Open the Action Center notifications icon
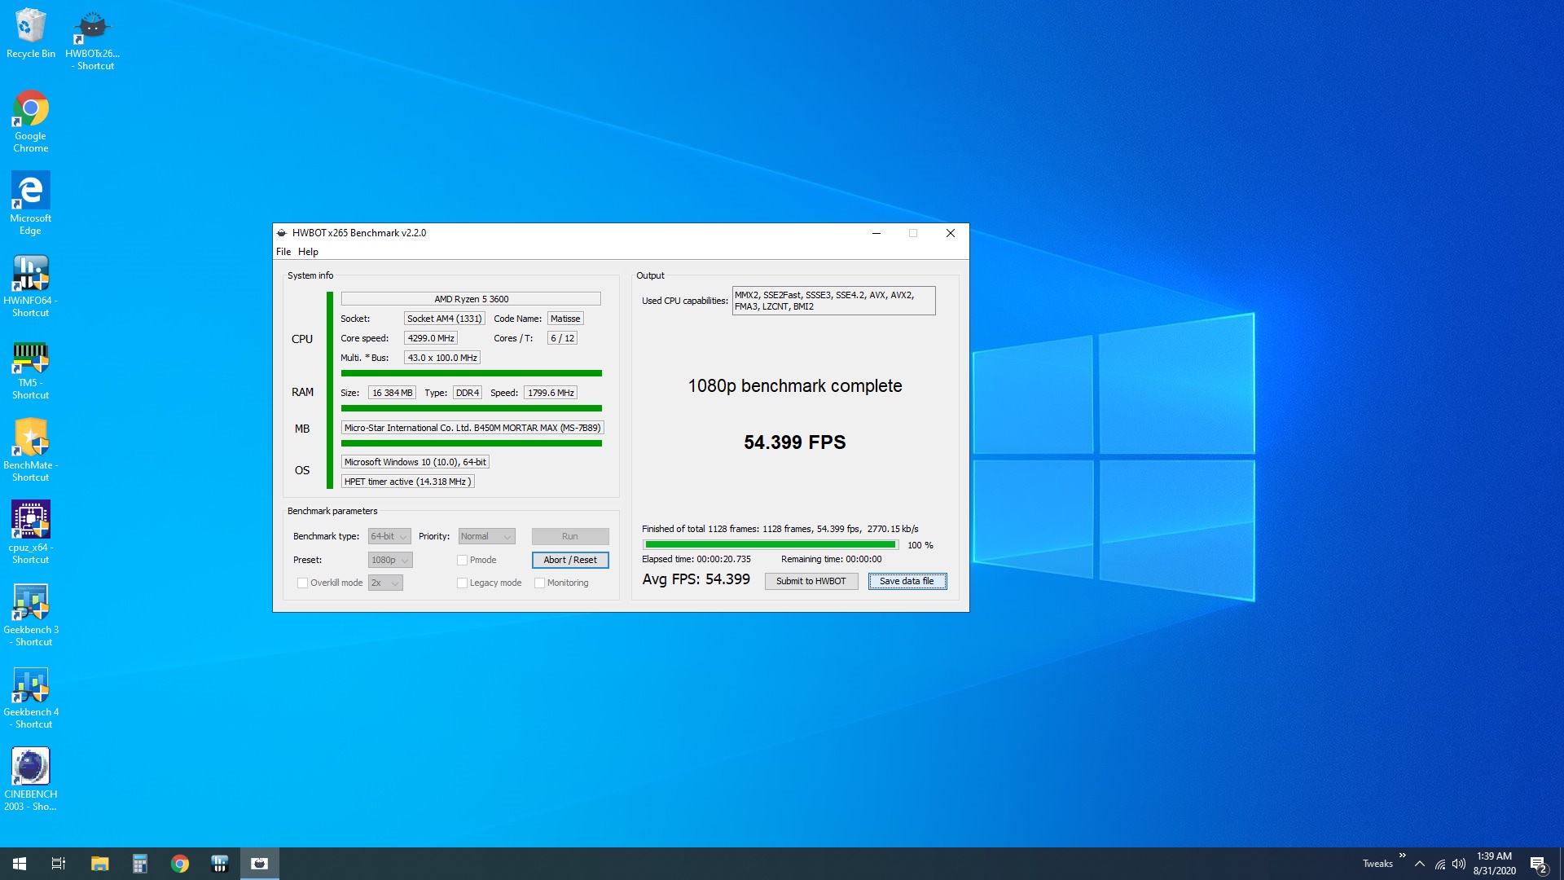The height and width of the screenshot is (880, 1564). pyautogui.click(x=1539, y=864)
